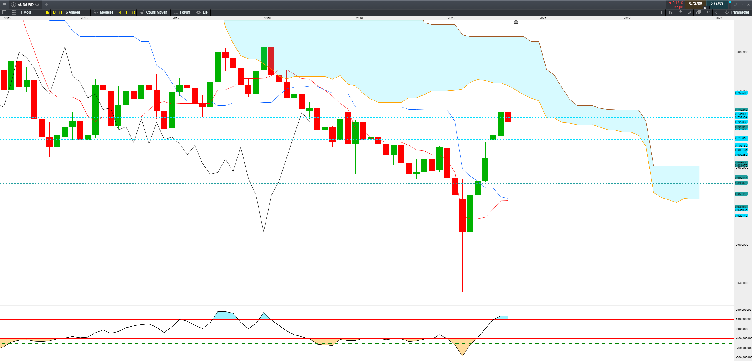The width and height of the screenshot is (752, 361).
Task: Click the sell price 0,72789
Action: coord(695,4)
